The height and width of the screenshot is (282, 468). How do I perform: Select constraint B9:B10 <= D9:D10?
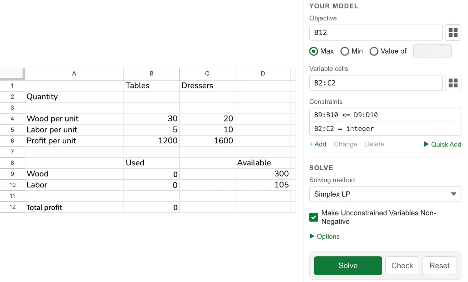[385, 115]
